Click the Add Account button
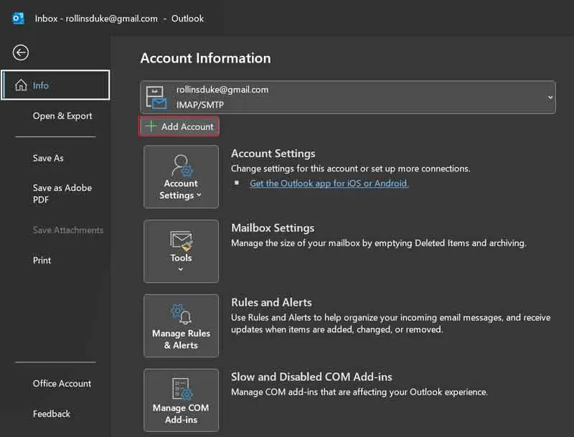The height and width of the screenshot is (437, 574). 179,126
